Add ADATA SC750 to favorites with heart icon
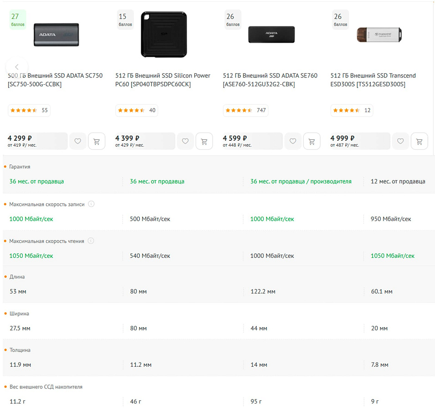Screen dimensions: 435x410 [78, 141]
